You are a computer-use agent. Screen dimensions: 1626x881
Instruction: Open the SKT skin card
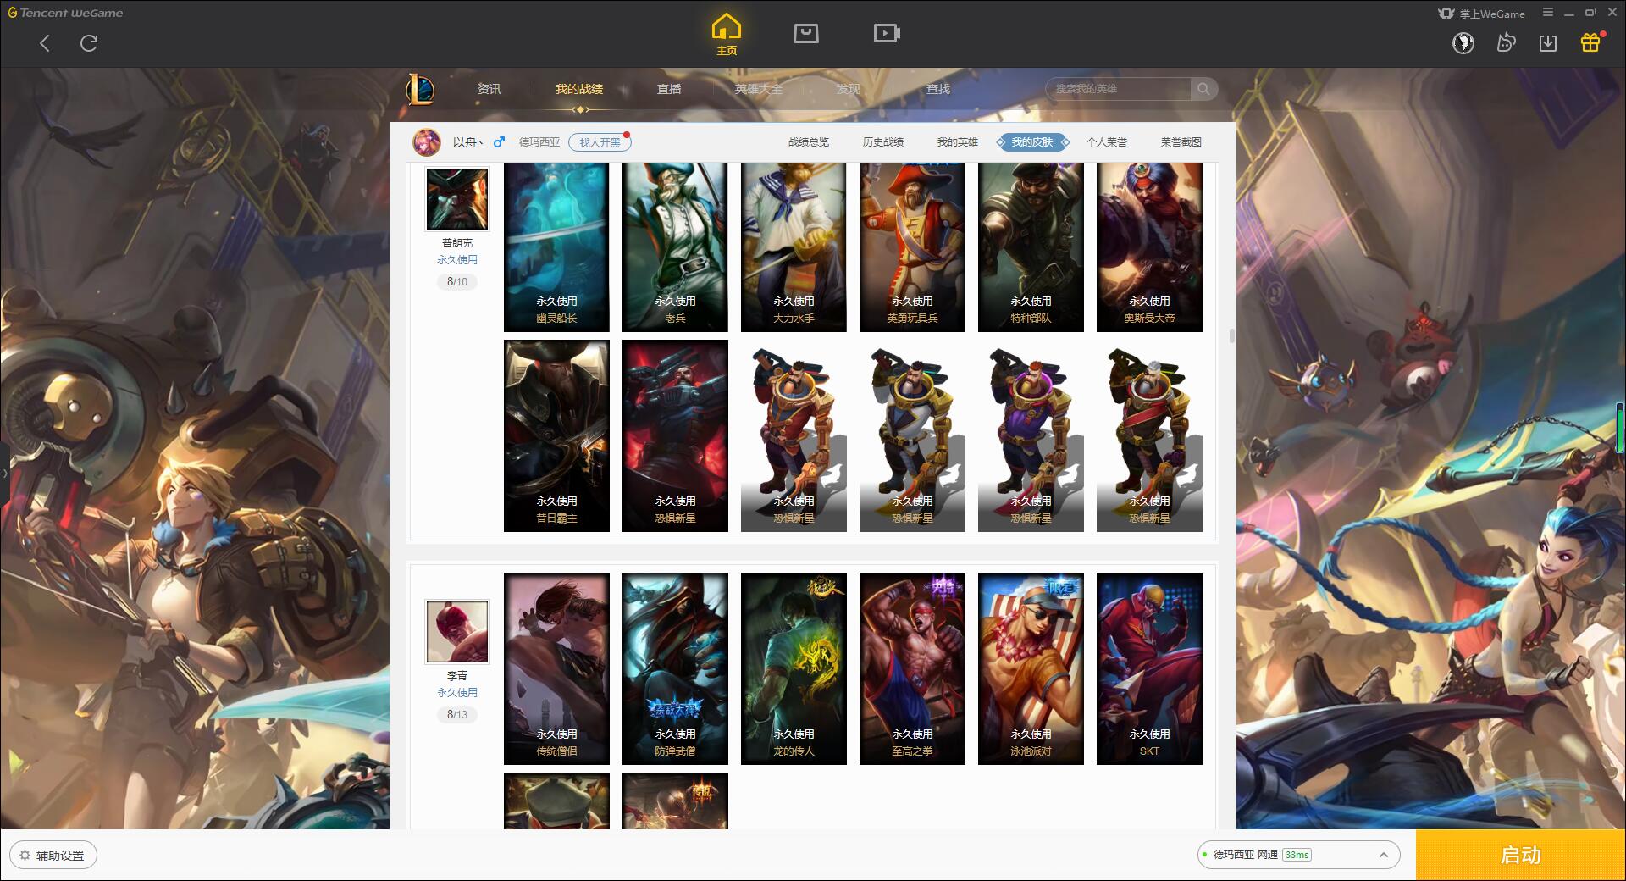pos(1149,668)
